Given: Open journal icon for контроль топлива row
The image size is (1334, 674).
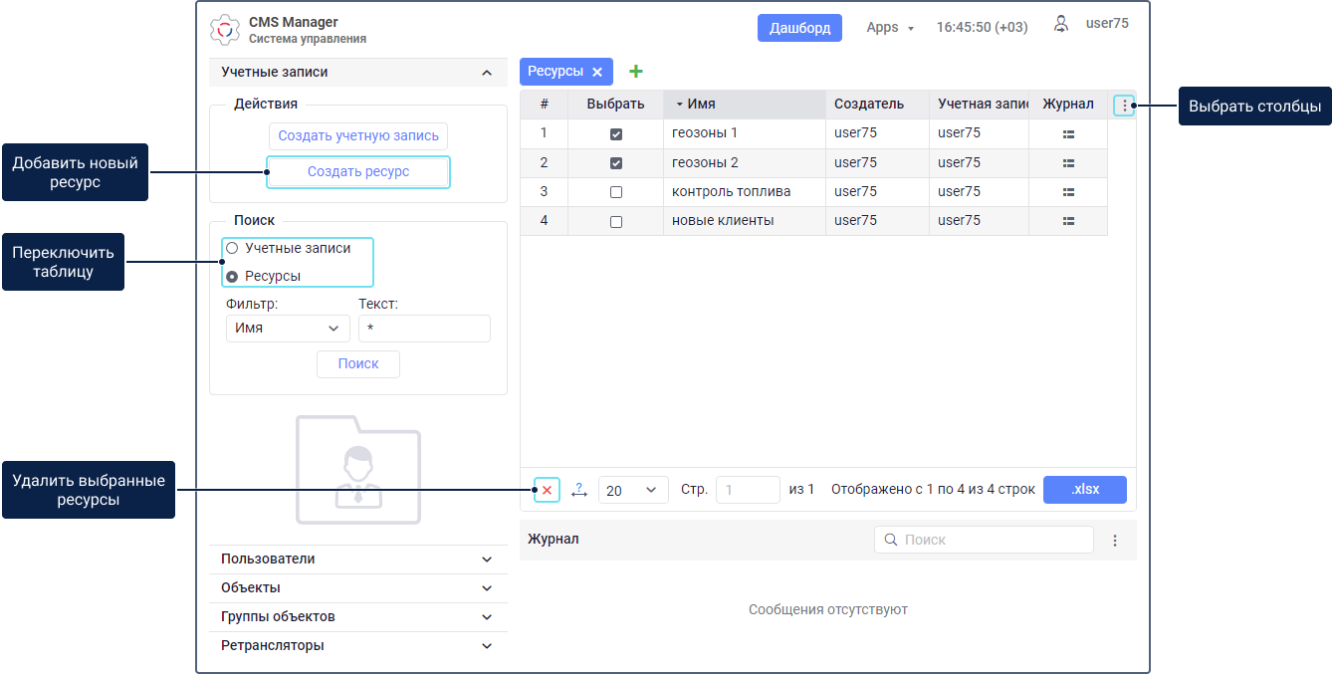Looking at the screenshot, I should pyautogui.click(x=1068, y=192).
